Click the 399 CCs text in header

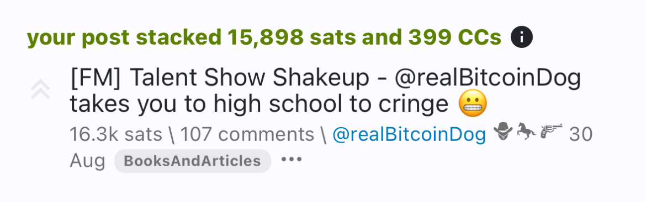455,38
